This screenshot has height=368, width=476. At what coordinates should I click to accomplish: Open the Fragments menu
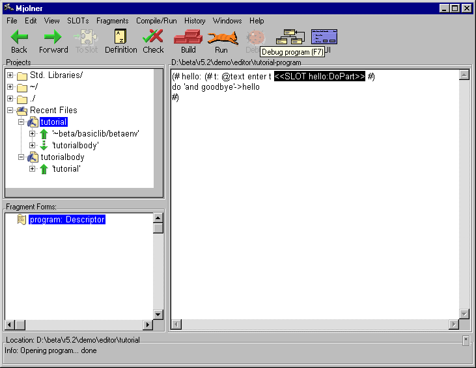[112, 21]
